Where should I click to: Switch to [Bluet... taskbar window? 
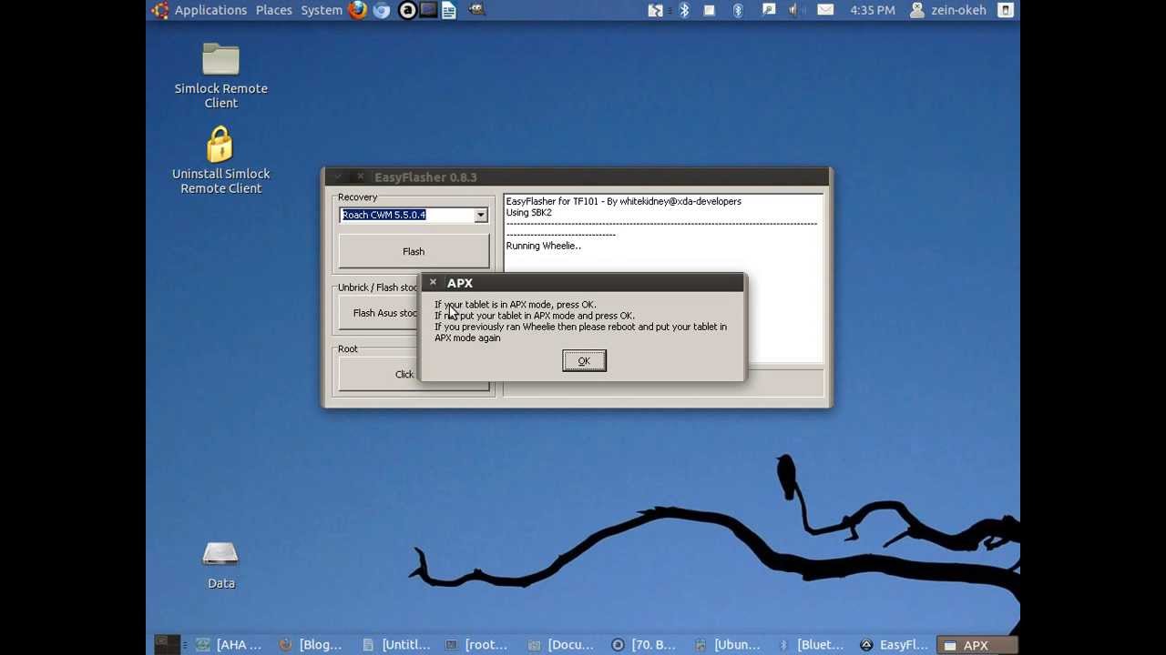811,644
